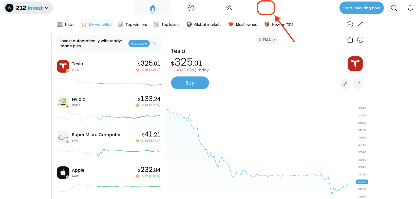The image size is (417, 199).
Task: Expand the home tab chevron
Action: (153, 13)
